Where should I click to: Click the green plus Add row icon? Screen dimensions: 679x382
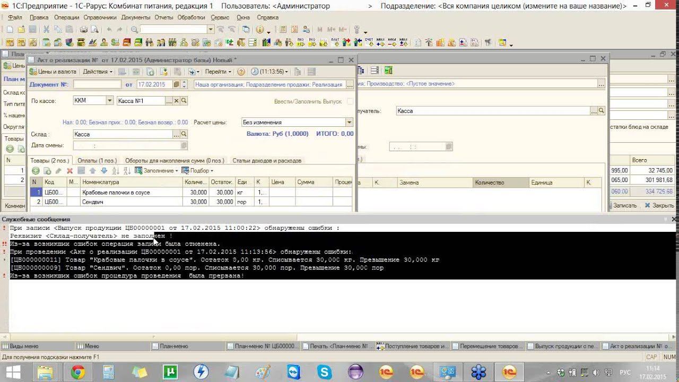pyautogui.click(x=36, y=171)
